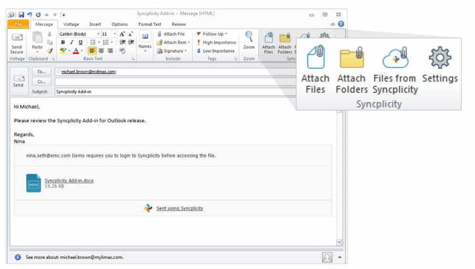Switch to the Insert tab
The width and height of the screenshot is (475, 269).
click(95, 24)
